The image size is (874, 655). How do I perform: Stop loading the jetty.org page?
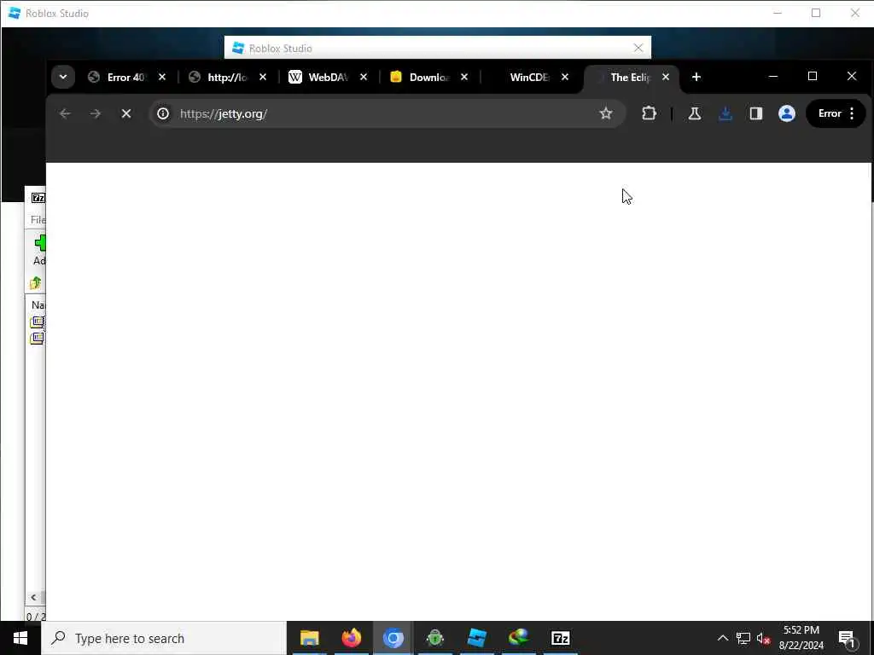click(126, 113)
